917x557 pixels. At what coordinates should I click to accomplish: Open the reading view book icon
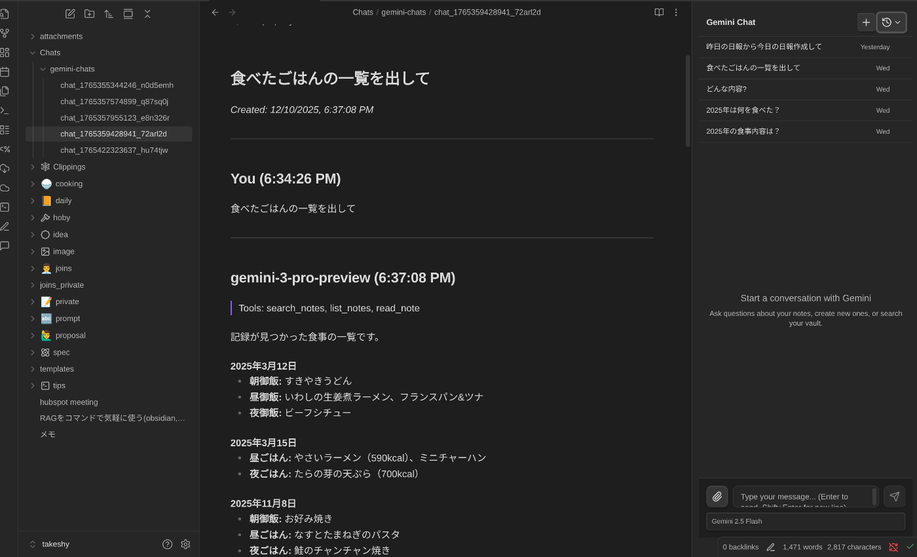pos(658,12)
